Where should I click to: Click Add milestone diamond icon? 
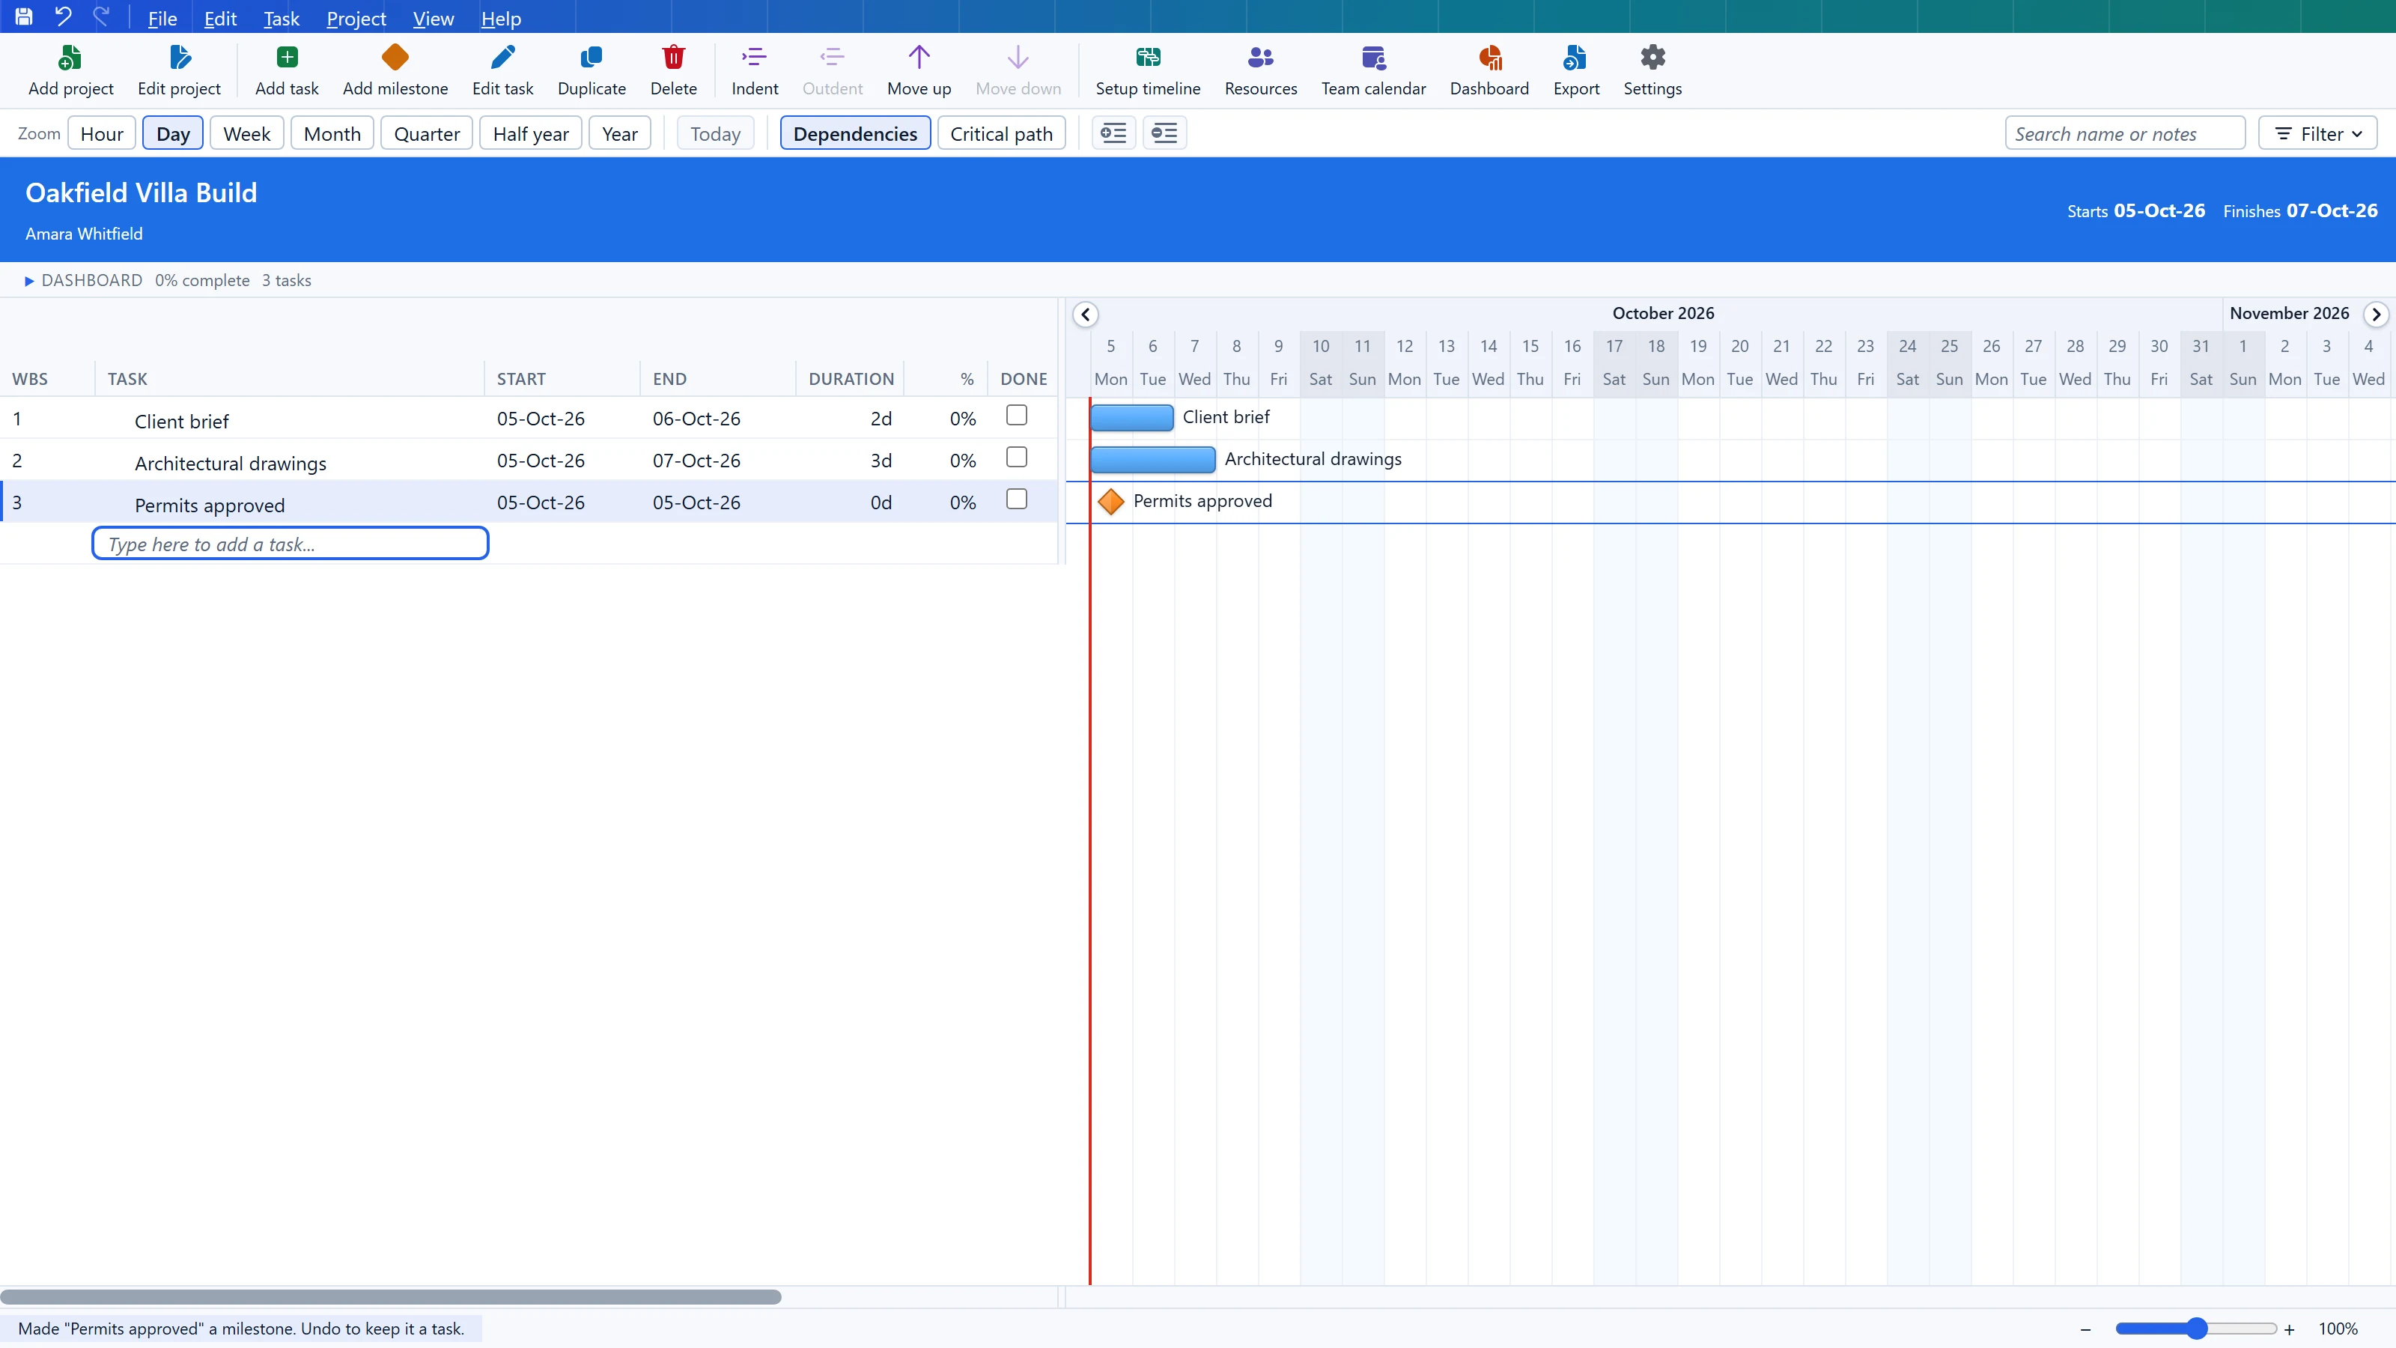[x=395, y=58]
